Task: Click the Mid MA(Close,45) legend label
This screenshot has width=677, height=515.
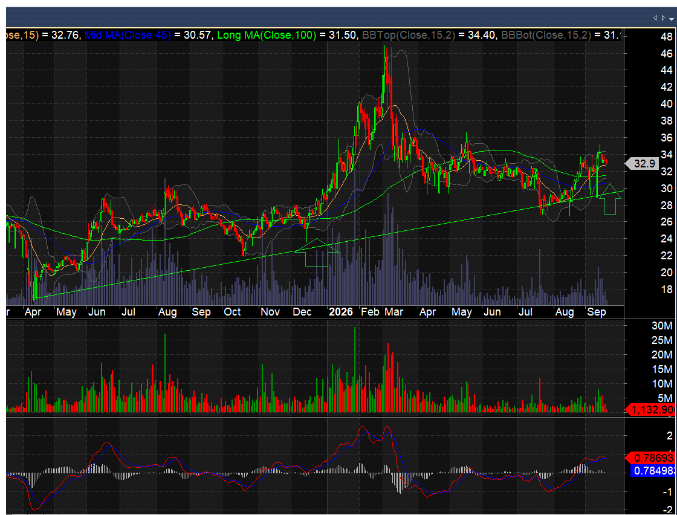Action: coord(128,35)
